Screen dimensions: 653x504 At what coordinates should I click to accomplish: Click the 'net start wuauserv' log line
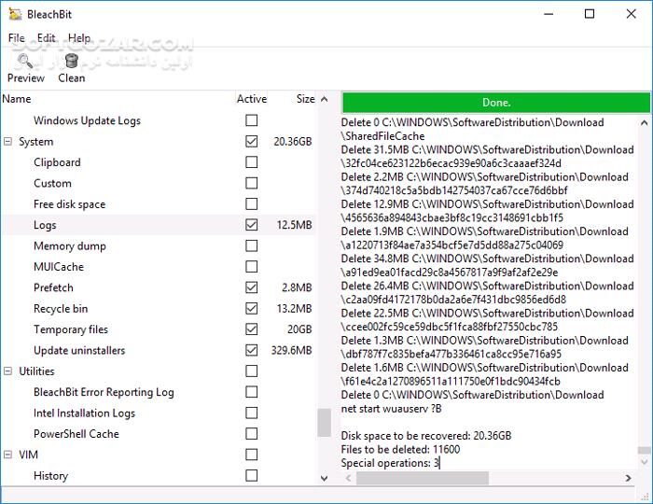[x=391, y=409]
